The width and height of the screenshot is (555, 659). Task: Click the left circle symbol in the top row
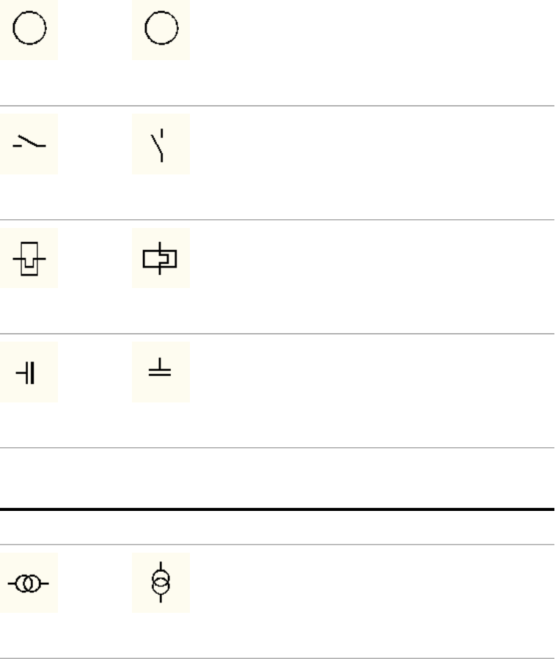click(x=29, y=30)
